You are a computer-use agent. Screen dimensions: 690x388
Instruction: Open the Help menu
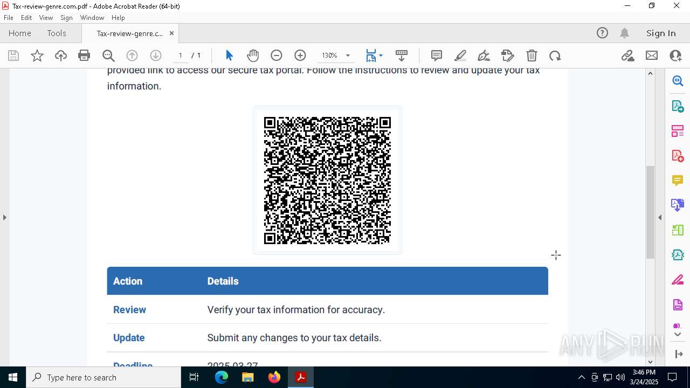[x=118, y=18]
